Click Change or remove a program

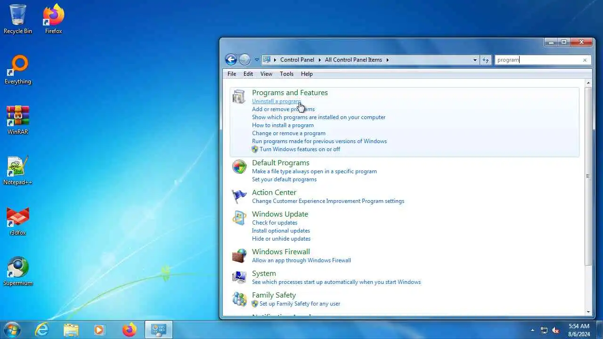tap(288, 133)
